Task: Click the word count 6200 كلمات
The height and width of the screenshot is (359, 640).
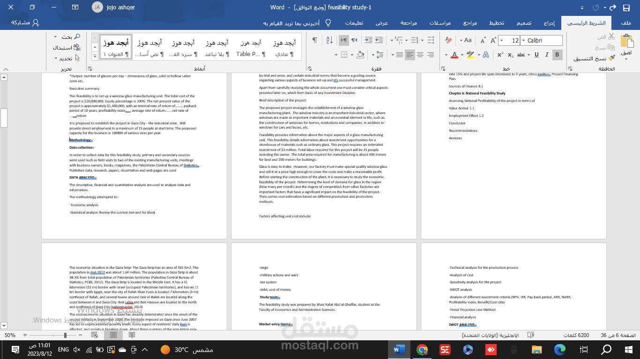Action: pos(577,335)
